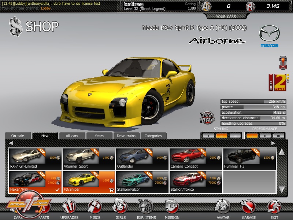Open Exp. Items shop icon
Screen dimensions: 293x220
(x=146, y=208)
